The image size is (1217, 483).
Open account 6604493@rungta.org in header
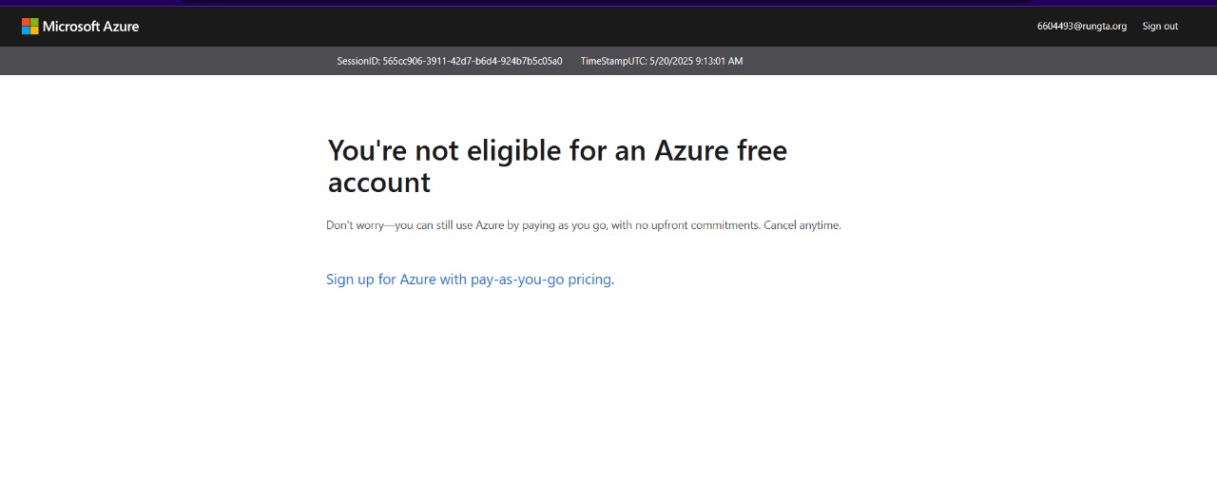[x=1081, y=27]
